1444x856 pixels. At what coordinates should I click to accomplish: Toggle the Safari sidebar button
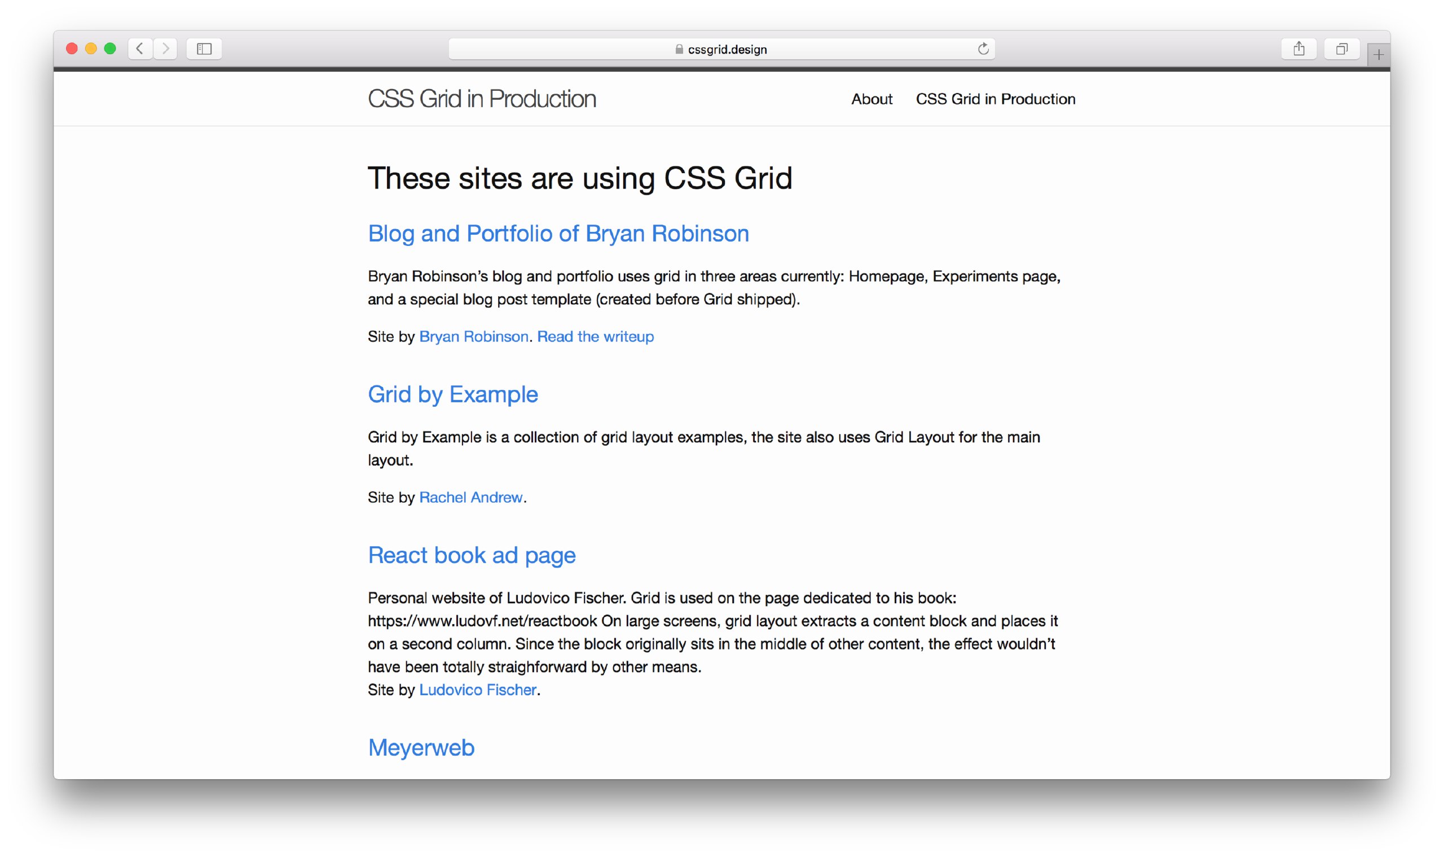204,49
